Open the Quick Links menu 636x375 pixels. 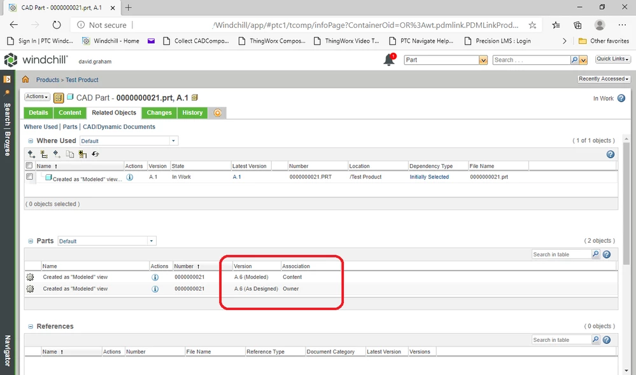point(612,59)
